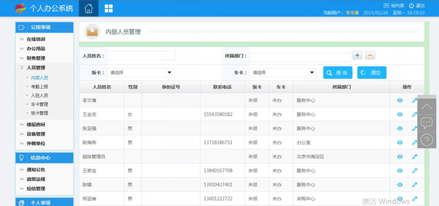
Task: View 王金龙 record using eye icon
Action: pyautogui.click(x=400, y=114)
